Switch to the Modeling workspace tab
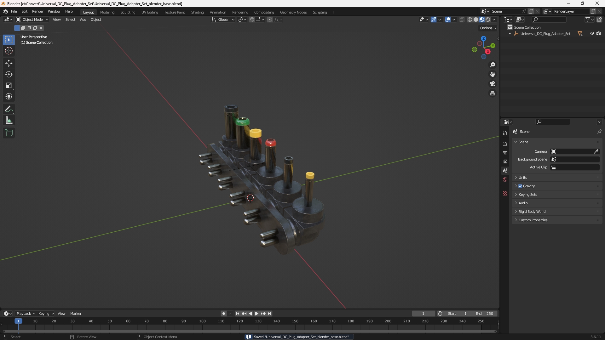The image size is (605, 340). tap(107, 12)
